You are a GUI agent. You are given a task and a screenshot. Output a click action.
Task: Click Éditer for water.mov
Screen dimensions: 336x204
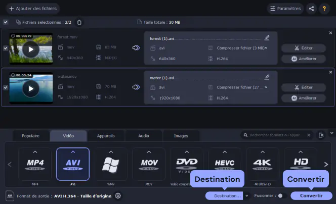point(304,87)
